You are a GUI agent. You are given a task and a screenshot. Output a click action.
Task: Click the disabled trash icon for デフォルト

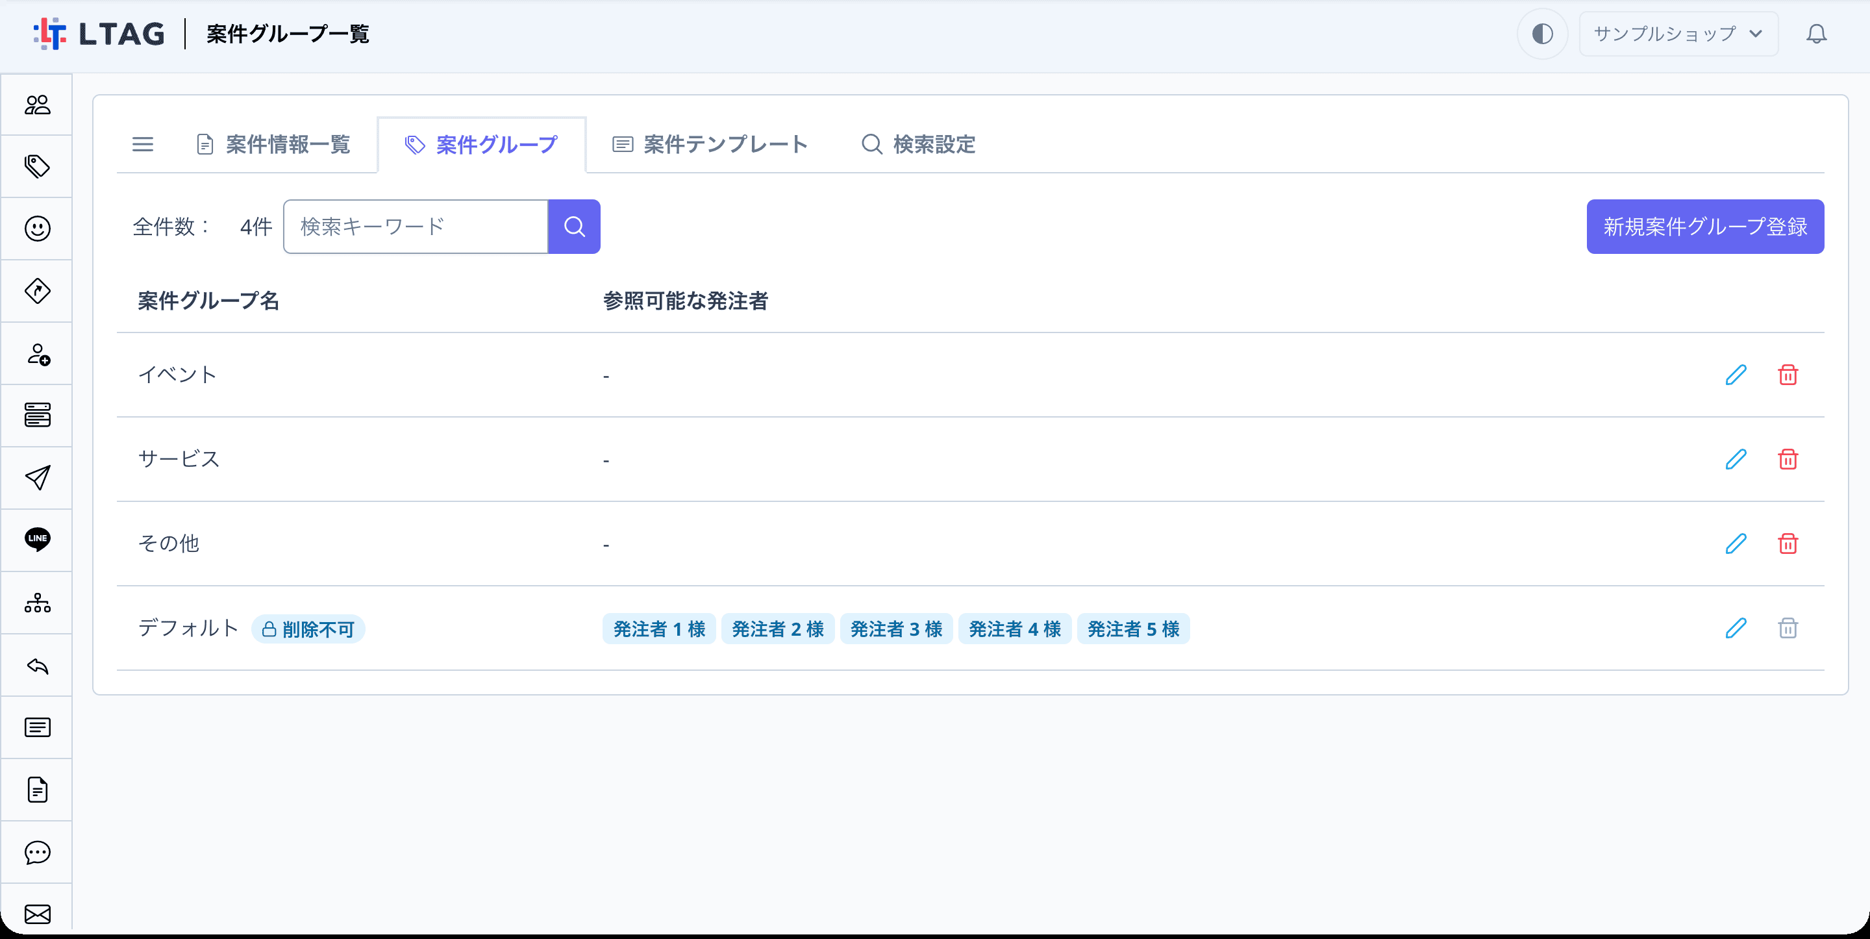(x=1788, y=627)
